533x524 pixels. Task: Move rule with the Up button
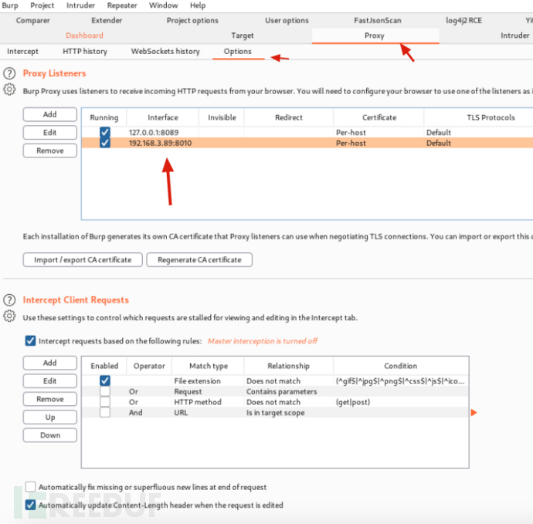click(x=50, y=417)
